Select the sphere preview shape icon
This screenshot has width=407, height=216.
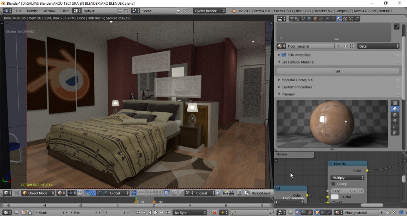pyautogui.click(x=395, y=109)
